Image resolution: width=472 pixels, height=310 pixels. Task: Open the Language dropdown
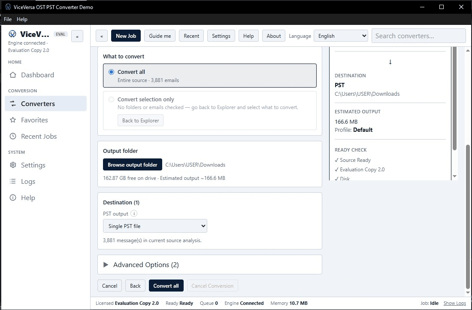coord(341,36)
